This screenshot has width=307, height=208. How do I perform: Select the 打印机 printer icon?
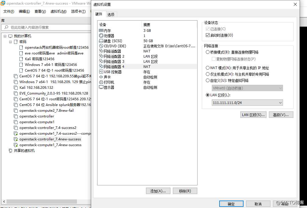[101, 82]
